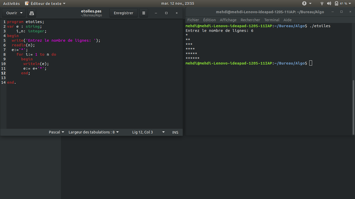355x199 pixels.
Task: Click code line "e:= e+'*';"
Action: [x=35, y=68]
